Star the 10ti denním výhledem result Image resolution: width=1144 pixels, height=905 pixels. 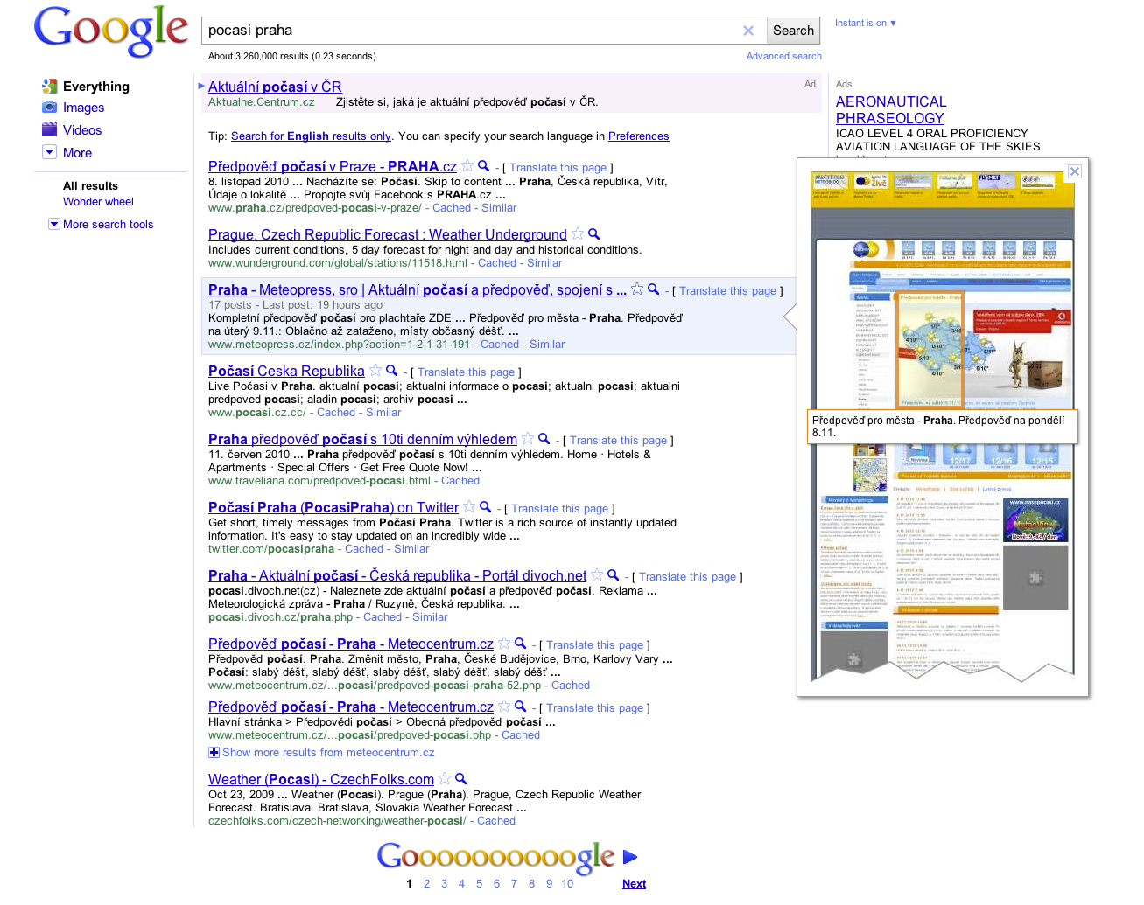(x=528, y=438)
